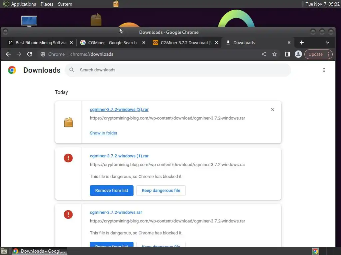Bookmark this tab with the star icon
Viewport: 341px width, 255px height.
[274, 54]
